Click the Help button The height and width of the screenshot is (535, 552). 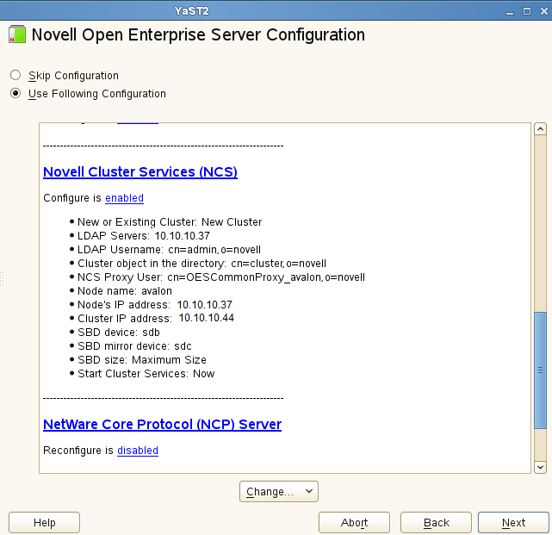(x=45, y=523)
